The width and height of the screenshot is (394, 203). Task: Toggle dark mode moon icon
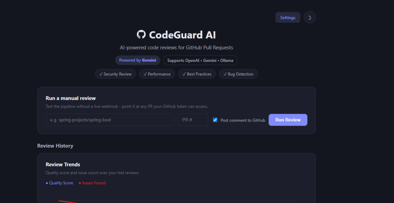point(310,18)
